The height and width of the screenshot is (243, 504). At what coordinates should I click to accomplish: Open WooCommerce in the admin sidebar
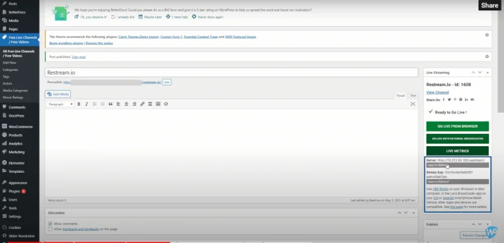(x=20, y=127)
